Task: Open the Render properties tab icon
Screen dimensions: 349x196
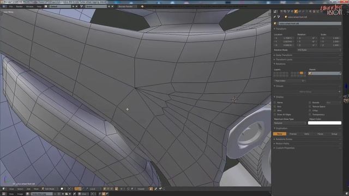Action: click(x=281, y=11)
